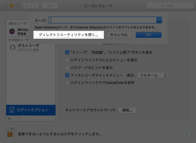This screenshot has width=196, height=143.
Task: Expand the サーバ combo box arrow
Action: [x=159, y=20]
